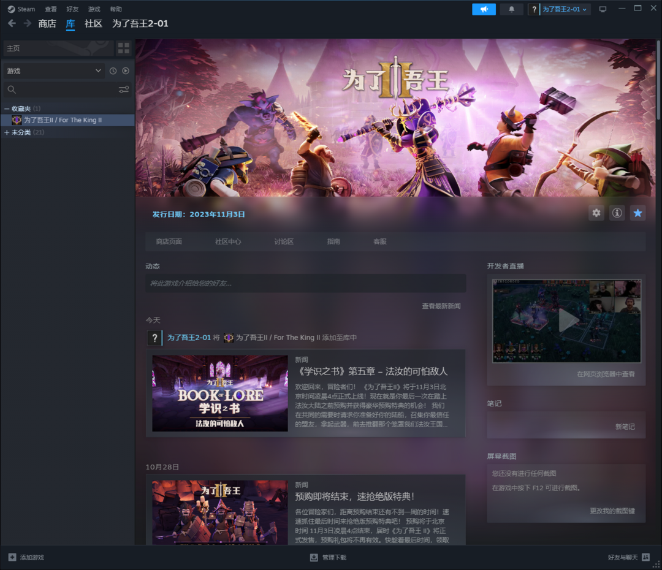Click the 今天 date heading

pos(153,321)
